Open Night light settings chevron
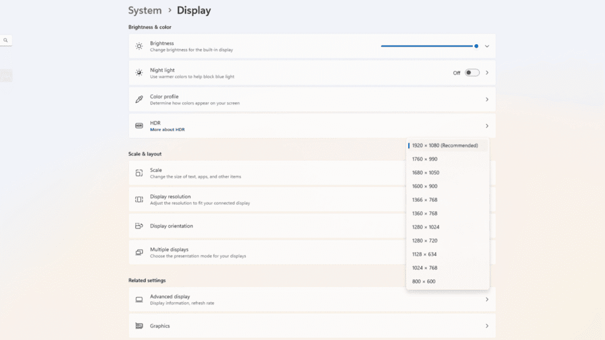 pos(487,73)
